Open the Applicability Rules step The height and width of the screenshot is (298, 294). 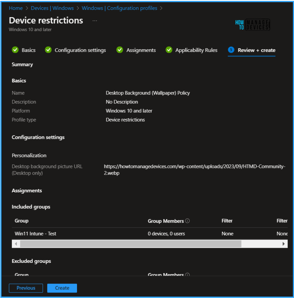pyautogui.click(x=196, y=50)
